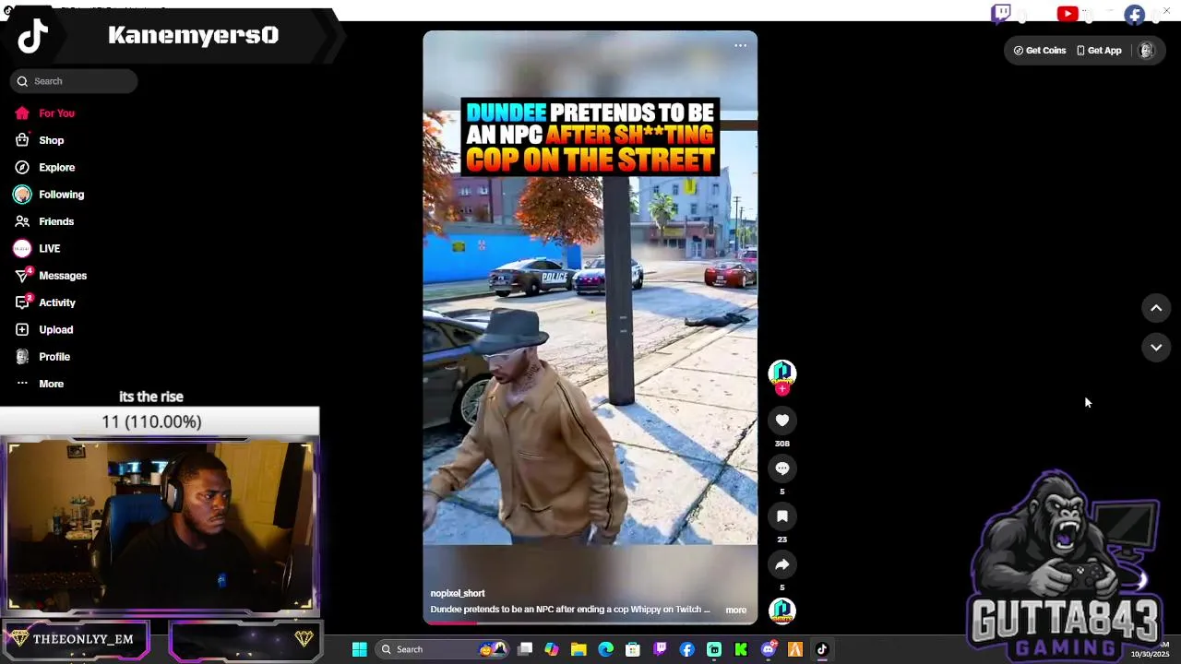The width and height of the screenshot is (1181, 664).
Task: Open the Upload page
Action: (x=43, y=330)
